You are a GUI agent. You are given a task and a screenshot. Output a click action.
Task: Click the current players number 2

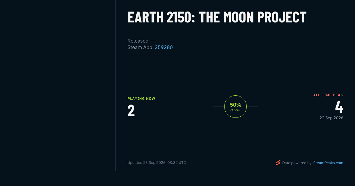tap(131, 110)
